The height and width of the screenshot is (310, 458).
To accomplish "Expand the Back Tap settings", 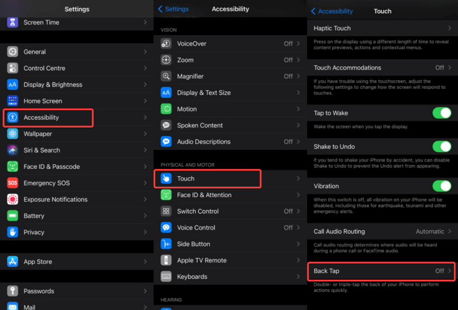I will (381, 271).
